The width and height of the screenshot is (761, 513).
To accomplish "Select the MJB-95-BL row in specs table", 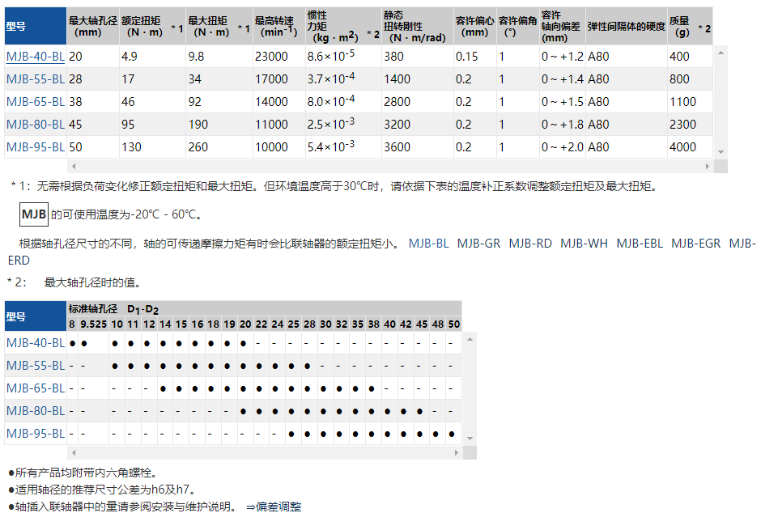I will point(35,147).
